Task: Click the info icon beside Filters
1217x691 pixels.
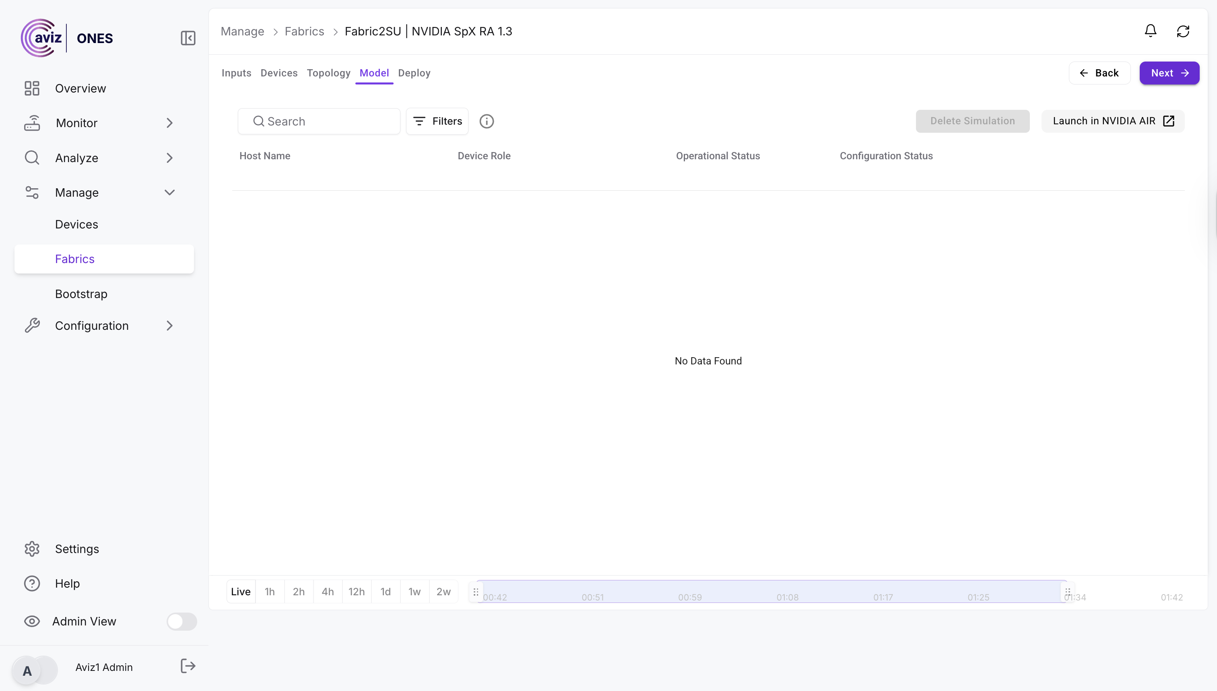Action: (x=486, y=121)
